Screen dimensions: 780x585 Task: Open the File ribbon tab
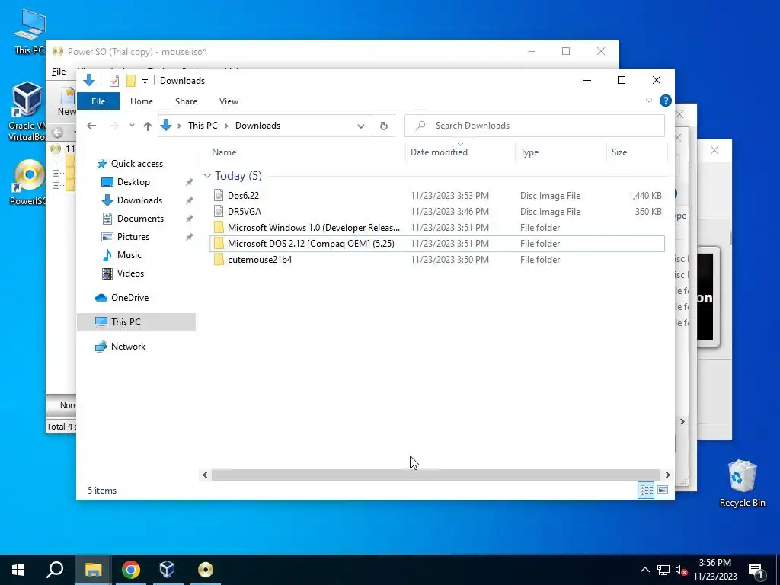pos(98,101)
